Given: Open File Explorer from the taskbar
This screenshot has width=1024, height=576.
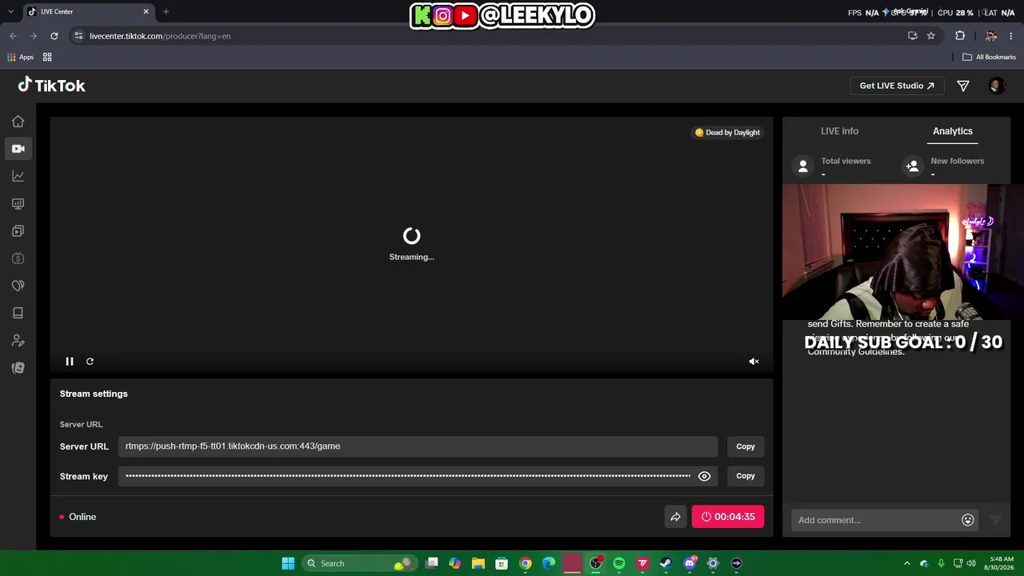Looking at the screenshot, I should (478, 563).
